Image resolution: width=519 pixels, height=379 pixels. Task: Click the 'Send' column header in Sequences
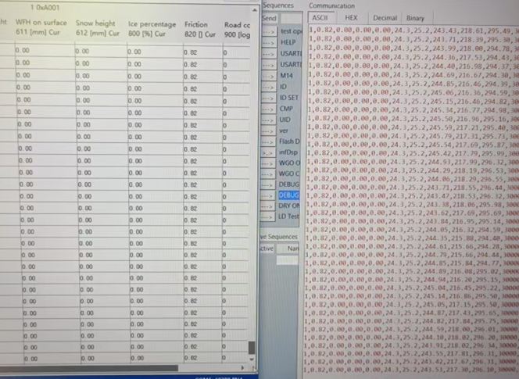pos(269,18)
